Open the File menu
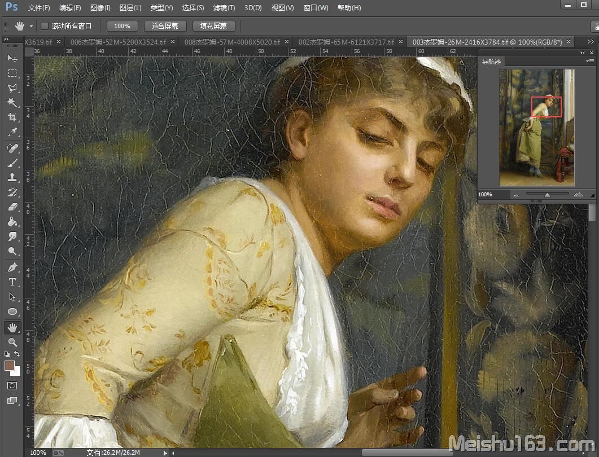The height and width of the screenshot is (457, 599). click(39, 8)
